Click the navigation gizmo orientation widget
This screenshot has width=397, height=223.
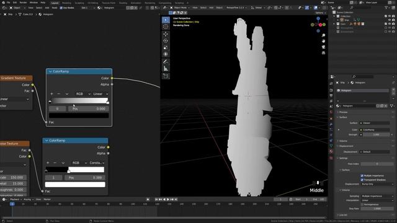[318, 25]
